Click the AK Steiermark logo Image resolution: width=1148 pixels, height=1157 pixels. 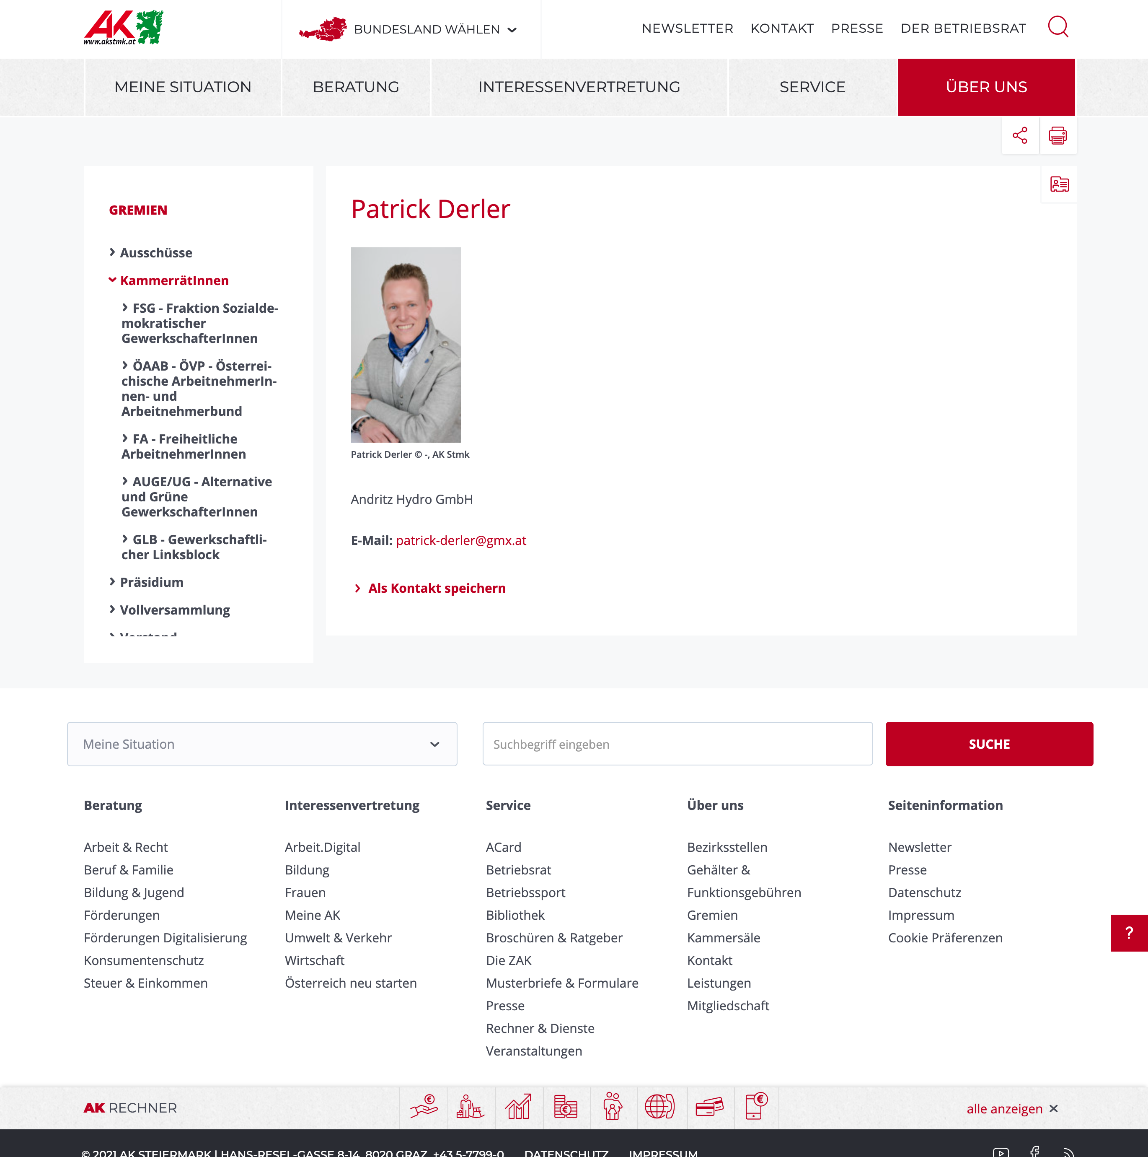pyautogui.click(x=123, y=28)
